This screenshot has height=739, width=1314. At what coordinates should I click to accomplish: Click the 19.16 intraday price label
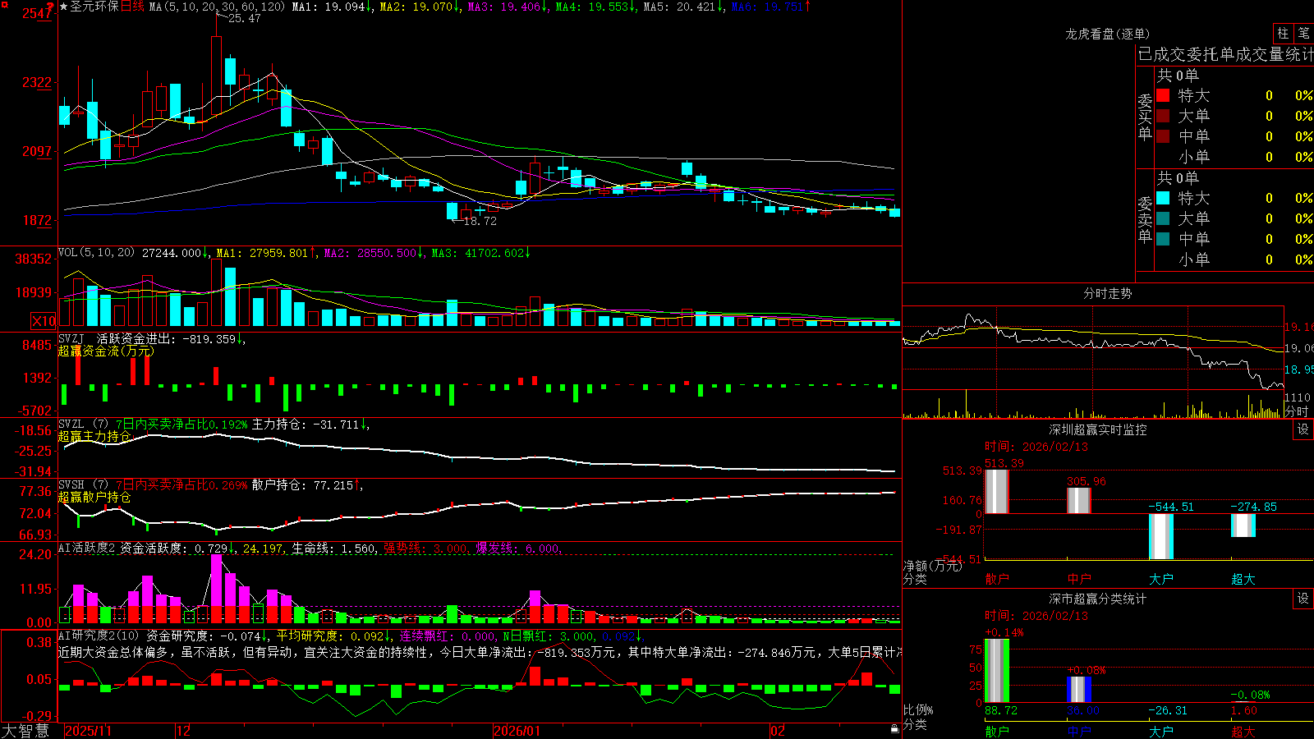click(1299, 327)
